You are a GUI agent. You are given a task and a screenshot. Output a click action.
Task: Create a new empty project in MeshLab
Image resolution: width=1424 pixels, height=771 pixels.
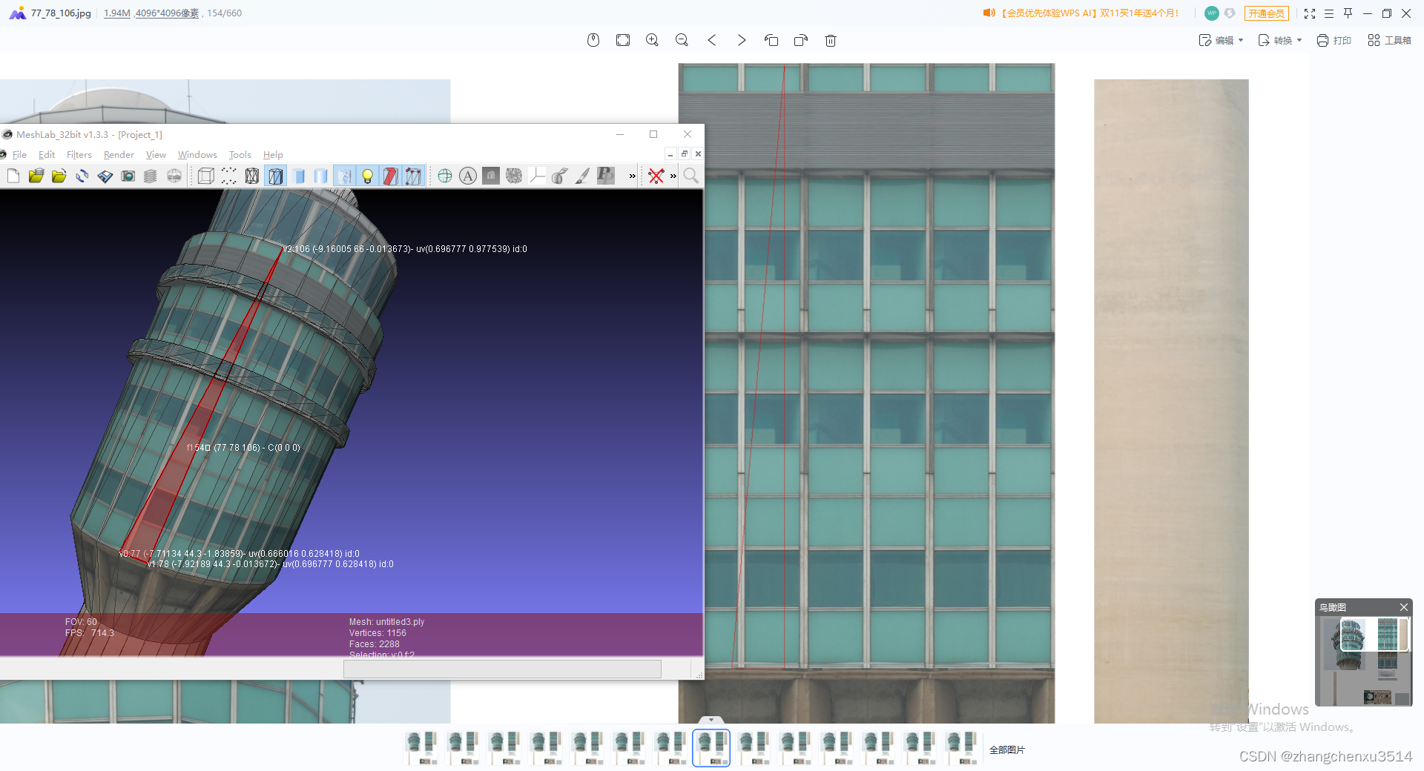13,176
